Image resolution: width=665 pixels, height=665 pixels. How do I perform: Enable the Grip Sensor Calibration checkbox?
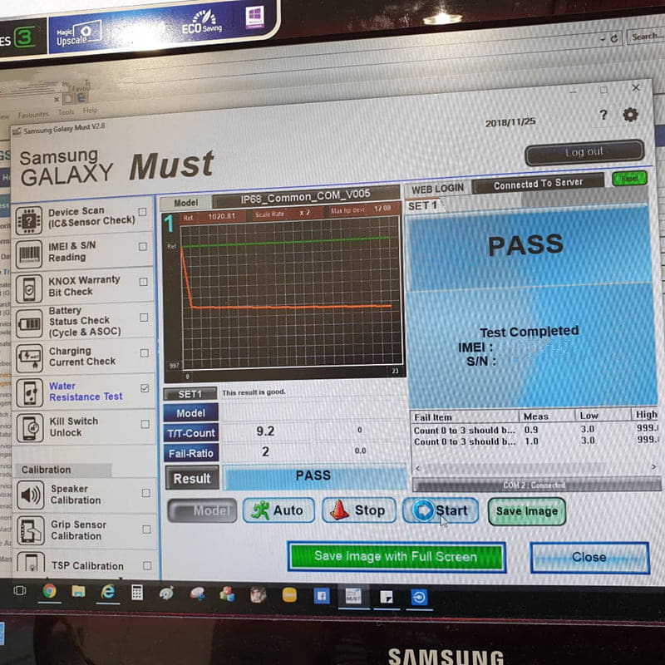click(x=146, y=530)
